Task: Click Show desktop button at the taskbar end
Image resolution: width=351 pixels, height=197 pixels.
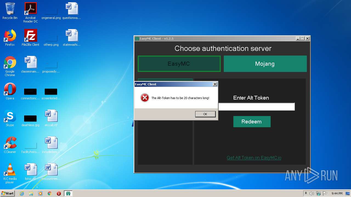Action: 348,193
